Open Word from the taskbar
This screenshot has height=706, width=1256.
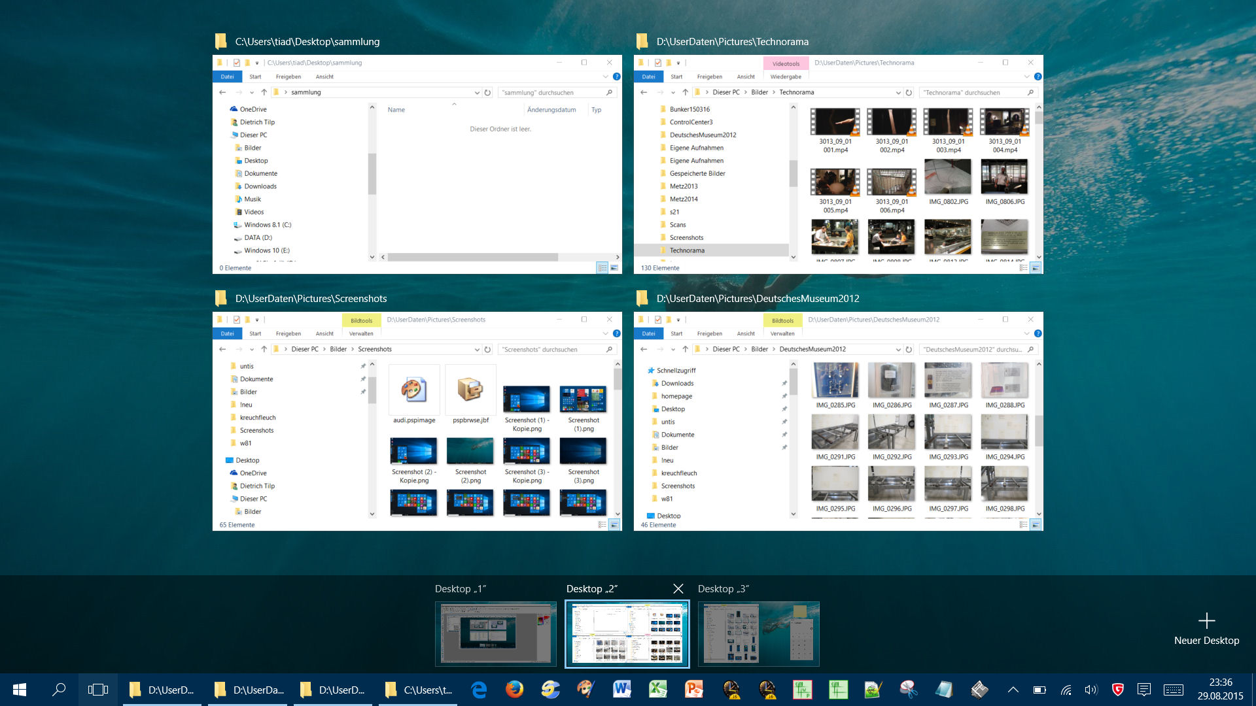pyautogui.click(x=621, y=690)
